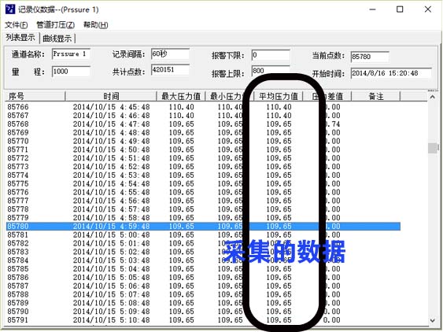
Task: Select row 85782
Action: [203, 243]
